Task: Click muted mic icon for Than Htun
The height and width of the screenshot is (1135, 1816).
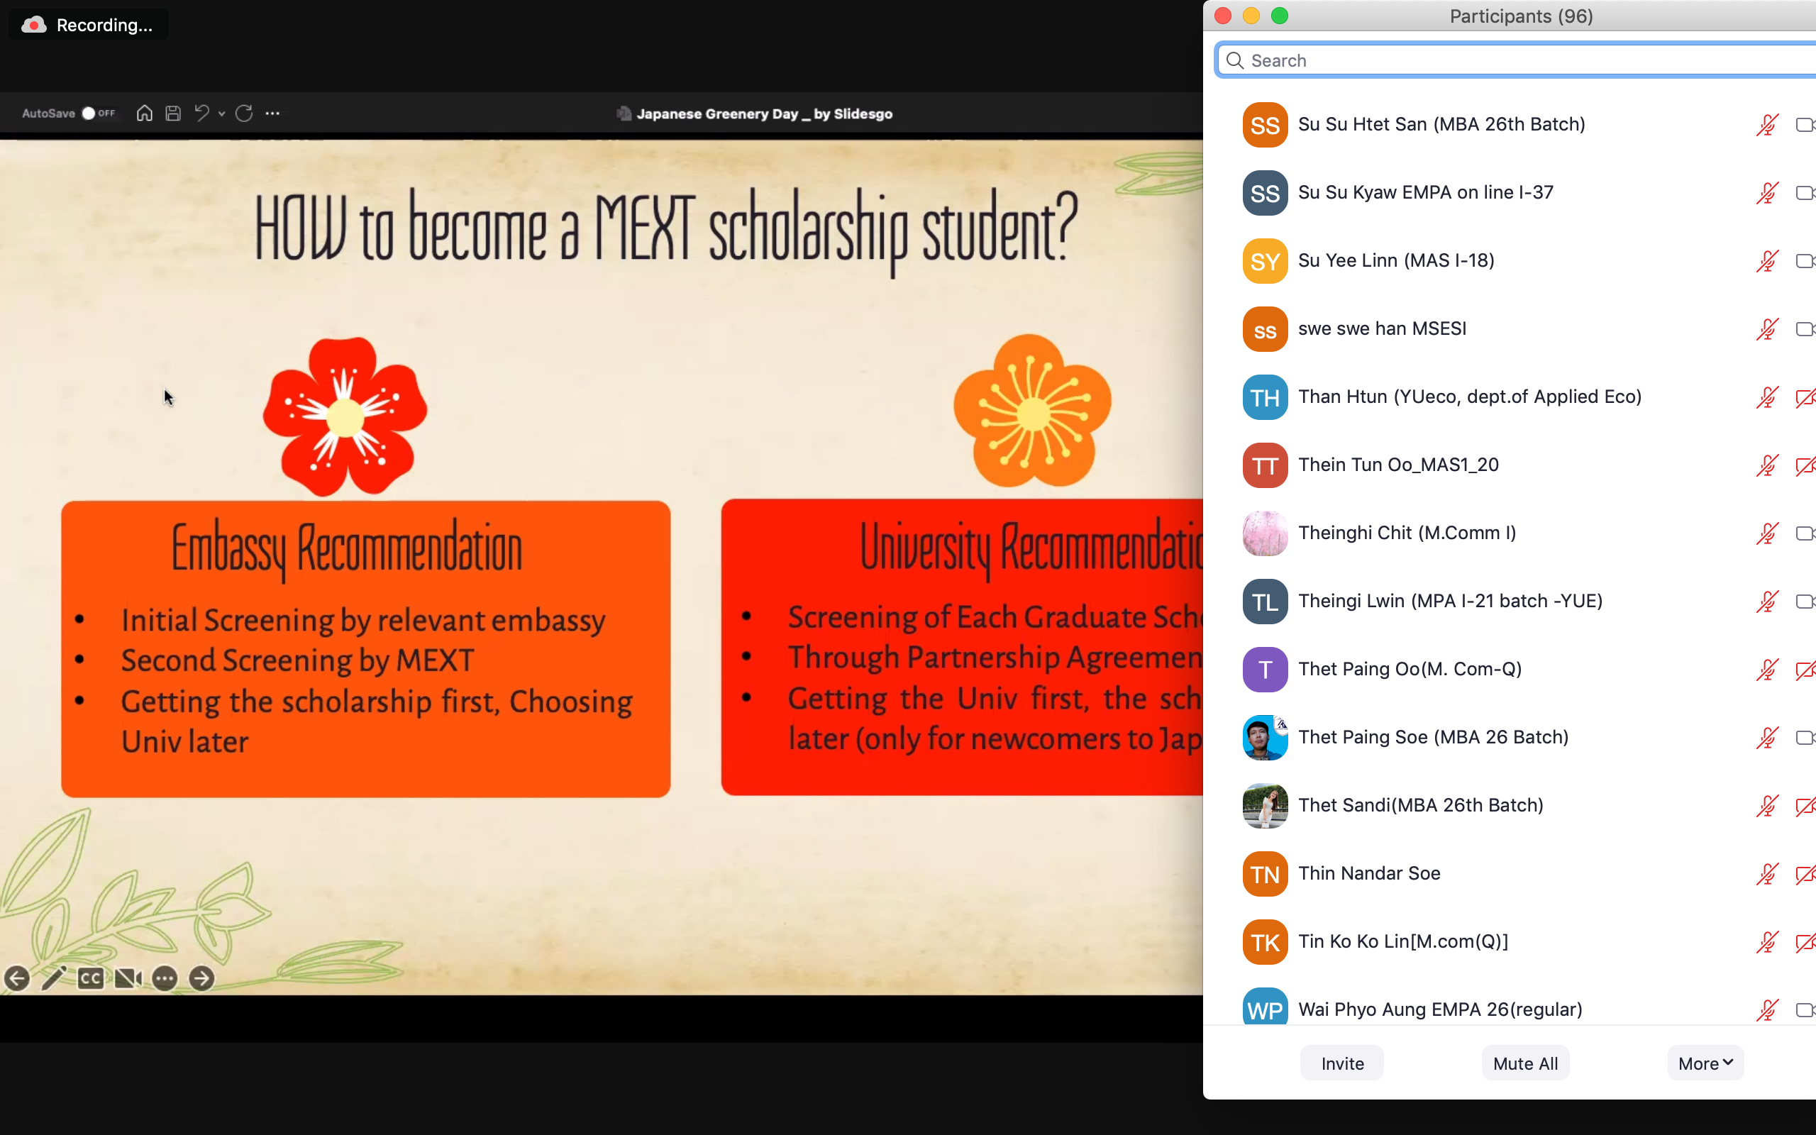Action: pos(1767,397)
